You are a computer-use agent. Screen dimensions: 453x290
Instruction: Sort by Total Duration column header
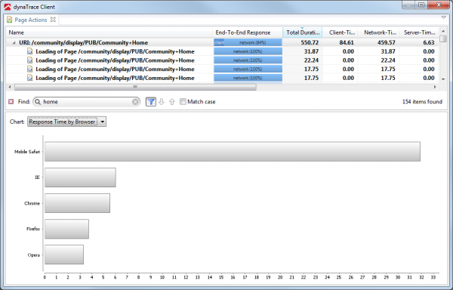[303, 32]
